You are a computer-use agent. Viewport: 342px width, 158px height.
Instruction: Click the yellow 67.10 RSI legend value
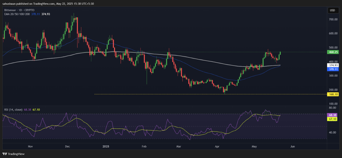pos(36,109)
